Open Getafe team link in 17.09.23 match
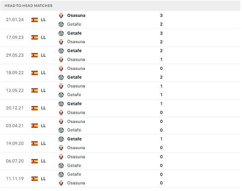Image resolution: width=242 pixels, height=191 pixels. click(x=75, y=33)
